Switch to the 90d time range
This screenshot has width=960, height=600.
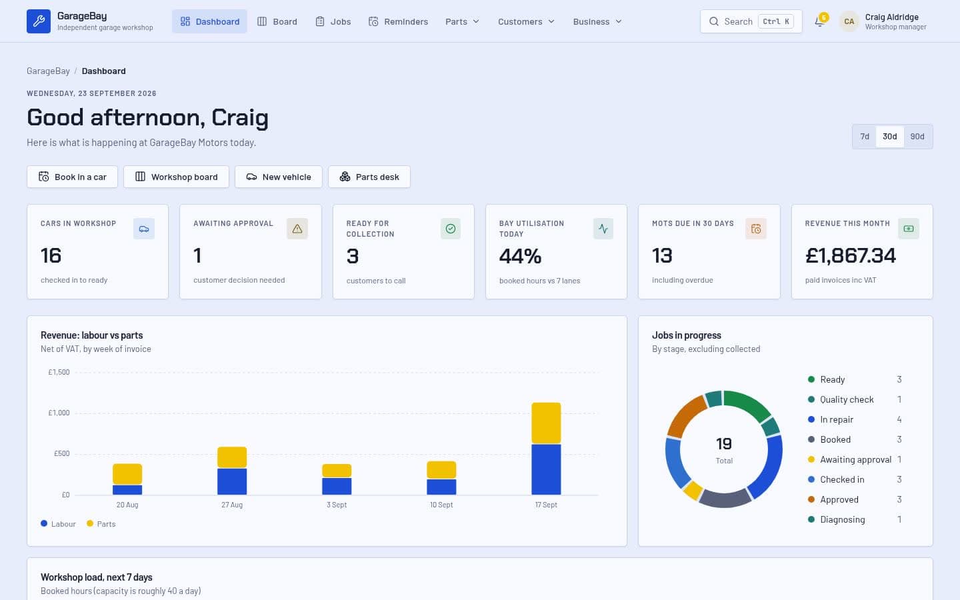click(x=917, y=137)
